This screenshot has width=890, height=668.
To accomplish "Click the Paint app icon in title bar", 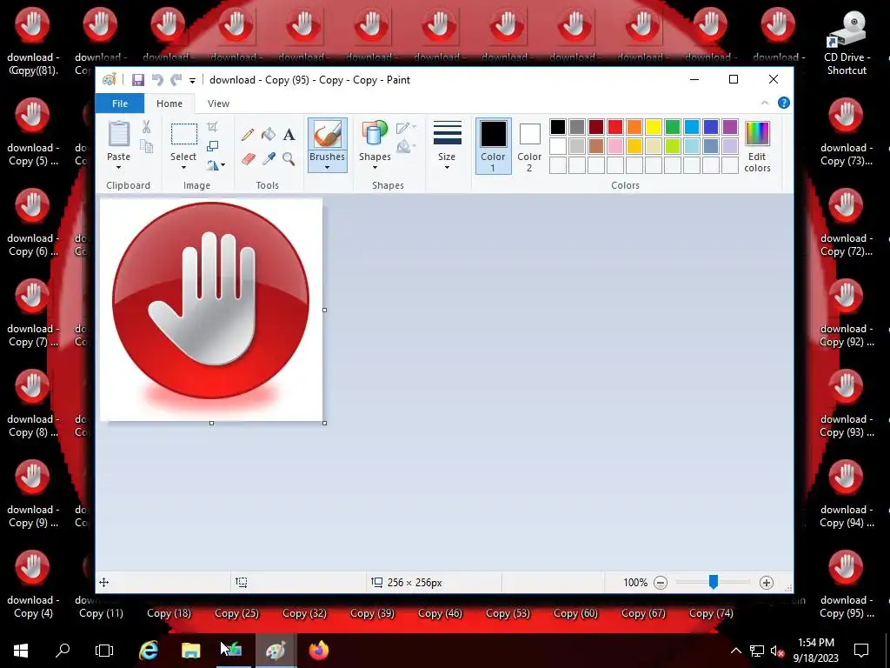I will tap(109, 80).
